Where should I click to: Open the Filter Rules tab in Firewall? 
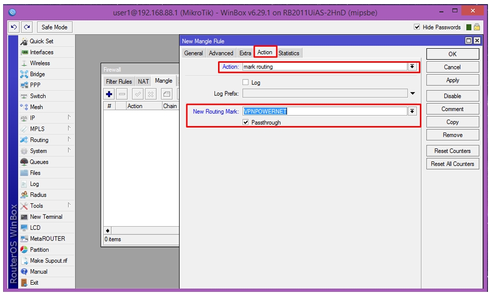click(x=119, y=81)
